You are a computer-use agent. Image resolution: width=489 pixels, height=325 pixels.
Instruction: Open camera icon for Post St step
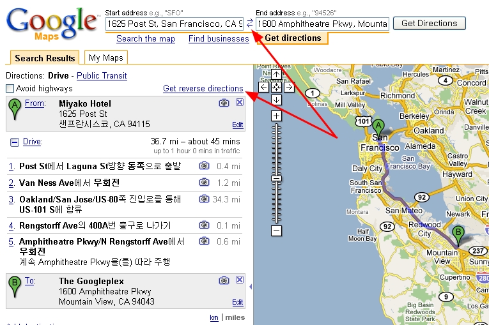tap(205, 165)
